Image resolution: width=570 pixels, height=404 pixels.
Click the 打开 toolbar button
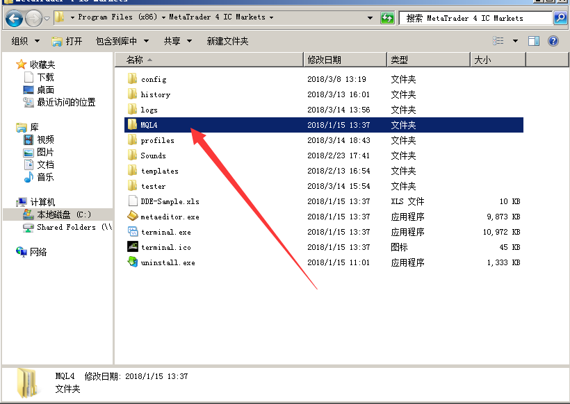point(67,41)
